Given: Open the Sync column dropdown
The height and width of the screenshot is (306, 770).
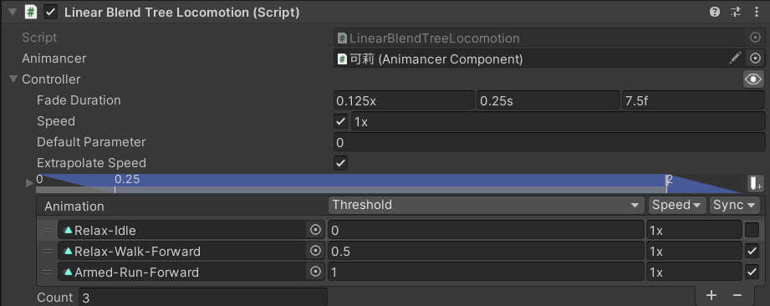Looking at the screenshot, I should tap(735, 206).
